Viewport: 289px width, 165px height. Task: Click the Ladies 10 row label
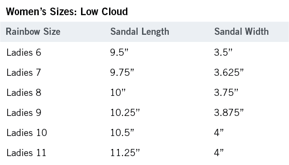27,133
